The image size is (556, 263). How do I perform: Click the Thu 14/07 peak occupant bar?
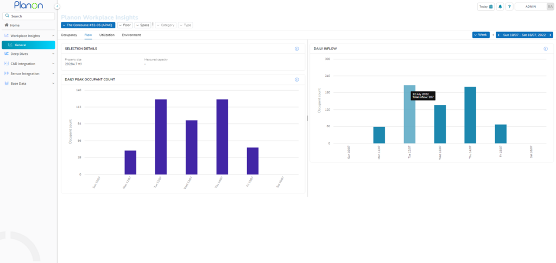click(222, 137)
